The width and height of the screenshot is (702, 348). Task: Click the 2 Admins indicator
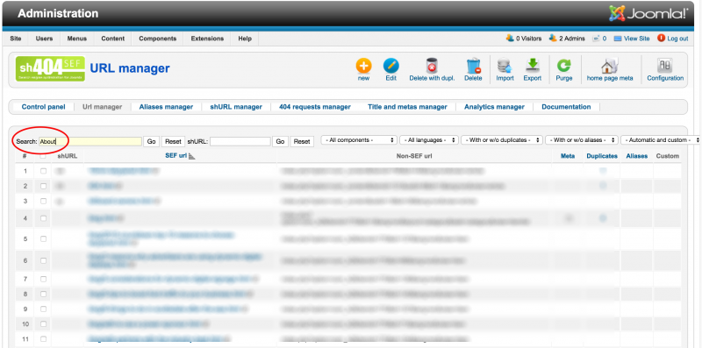click(x=567, y=39)
